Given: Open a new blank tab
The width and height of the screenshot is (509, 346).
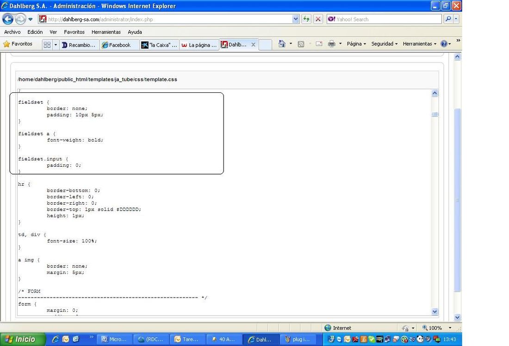Looking at the screenshot, I should 265,45.
